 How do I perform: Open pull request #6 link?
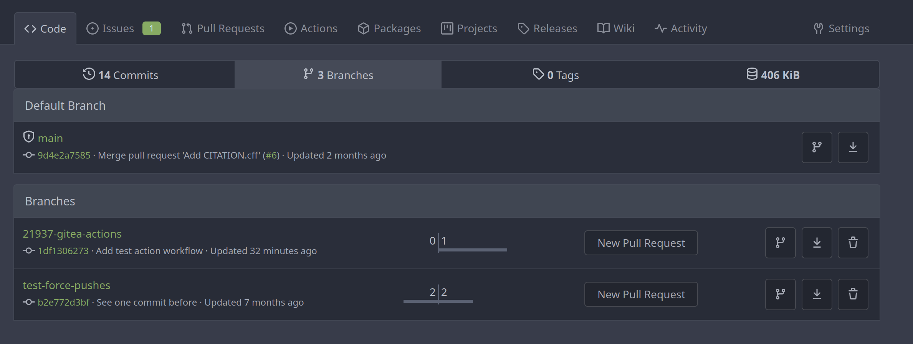[x=271, y=155]
